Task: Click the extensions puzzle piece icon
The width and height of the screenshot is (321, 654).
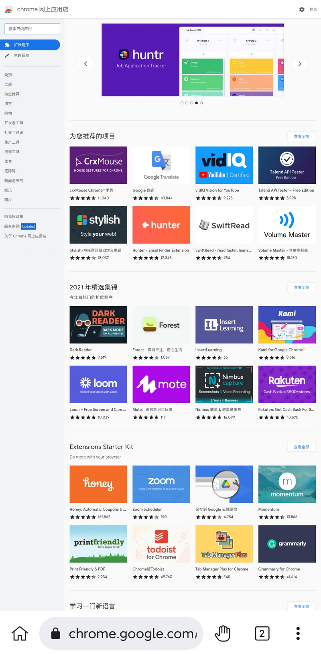Action: coord(7,45)
